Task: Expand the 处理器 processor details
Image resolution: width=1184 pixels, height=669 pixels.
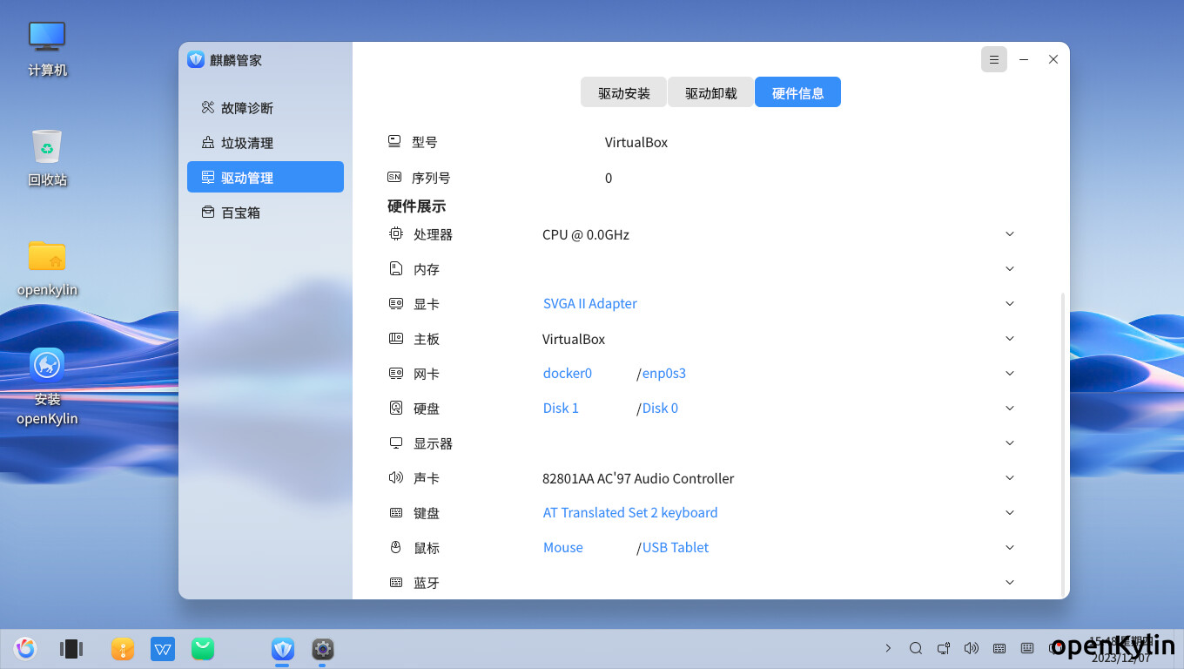Action: click(1010, 234)
